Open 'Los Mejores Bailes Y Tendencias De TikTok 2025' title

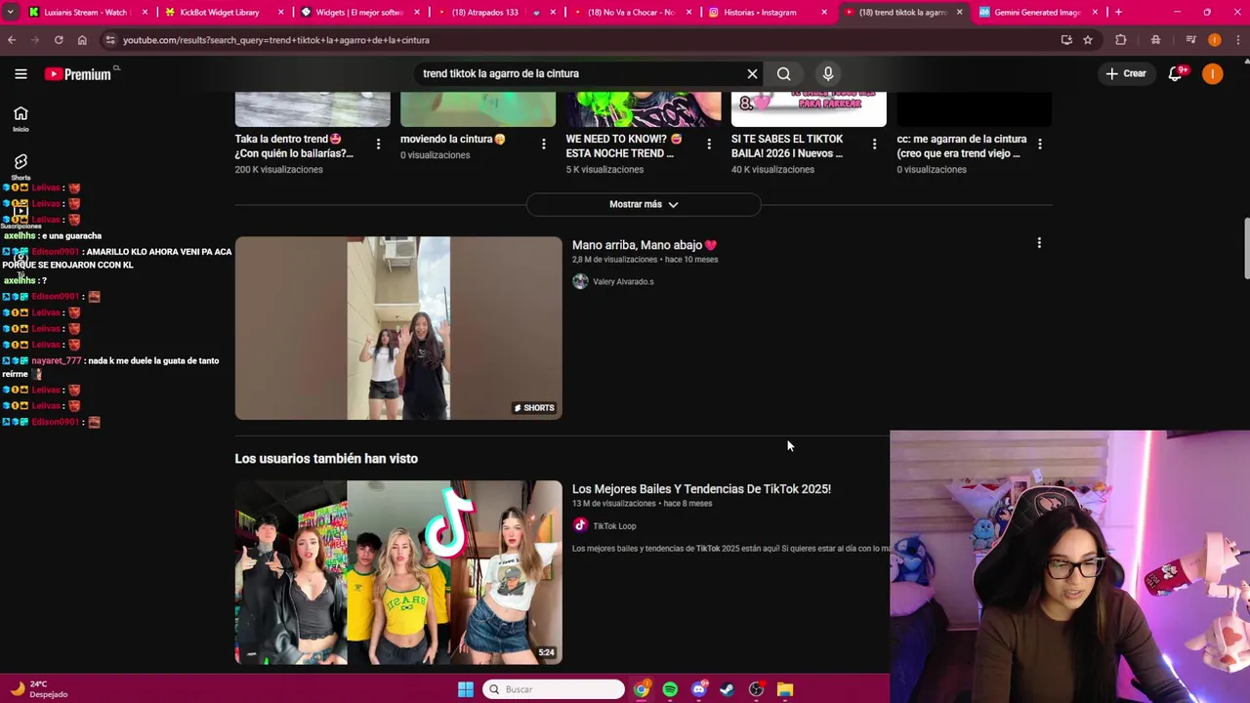pyautogui.click(x=701, y=489)
